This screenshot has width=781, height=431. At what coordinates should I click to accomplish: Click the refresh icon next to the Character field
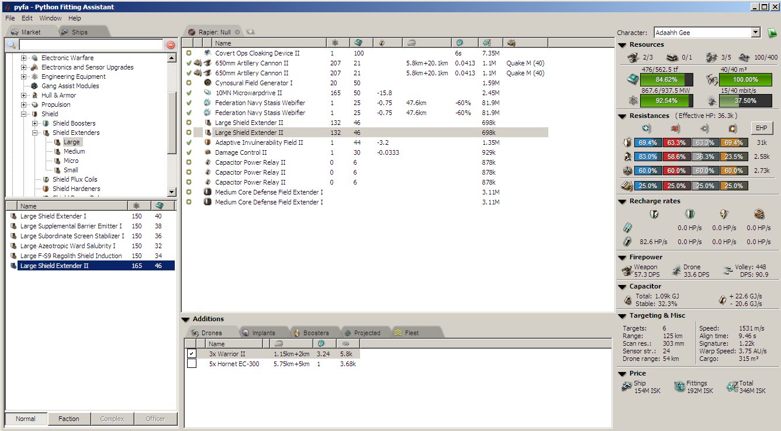pyautogui.click(x=772, y=33)
